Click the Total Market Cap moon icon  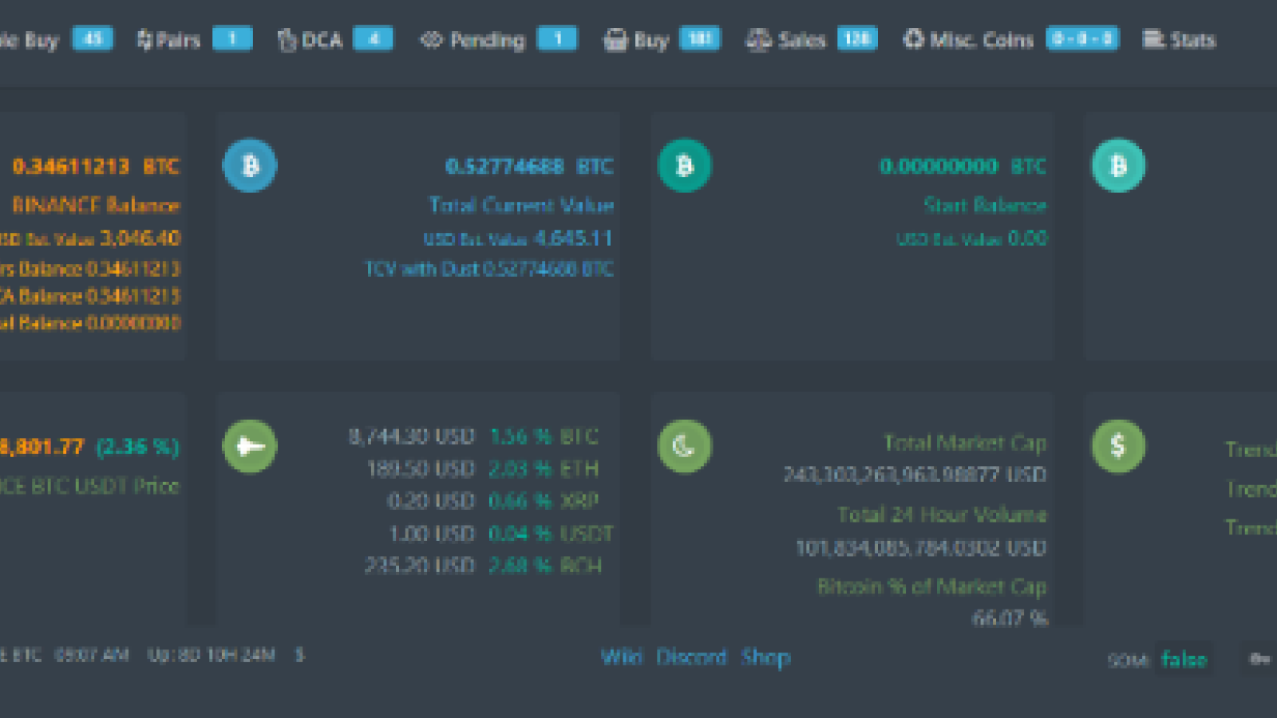coord(684,446)
